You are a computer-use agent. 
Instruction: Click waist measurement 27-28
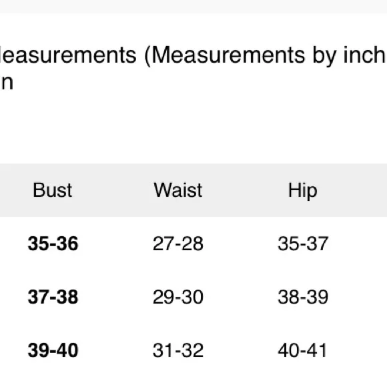pyautogui.click(x=178, y=244)
